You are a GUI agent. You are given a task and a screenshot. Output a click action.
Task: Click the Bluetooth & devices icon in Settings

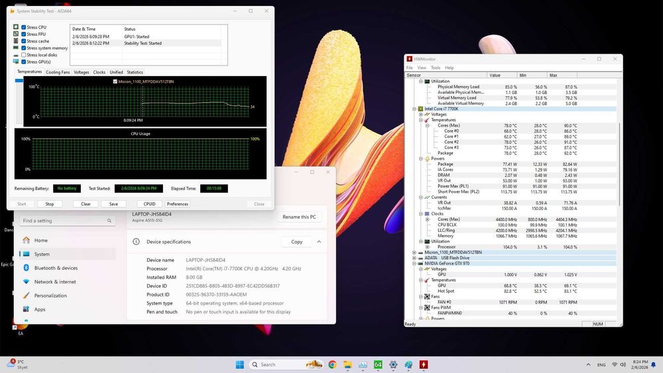(x=26, y=268)
